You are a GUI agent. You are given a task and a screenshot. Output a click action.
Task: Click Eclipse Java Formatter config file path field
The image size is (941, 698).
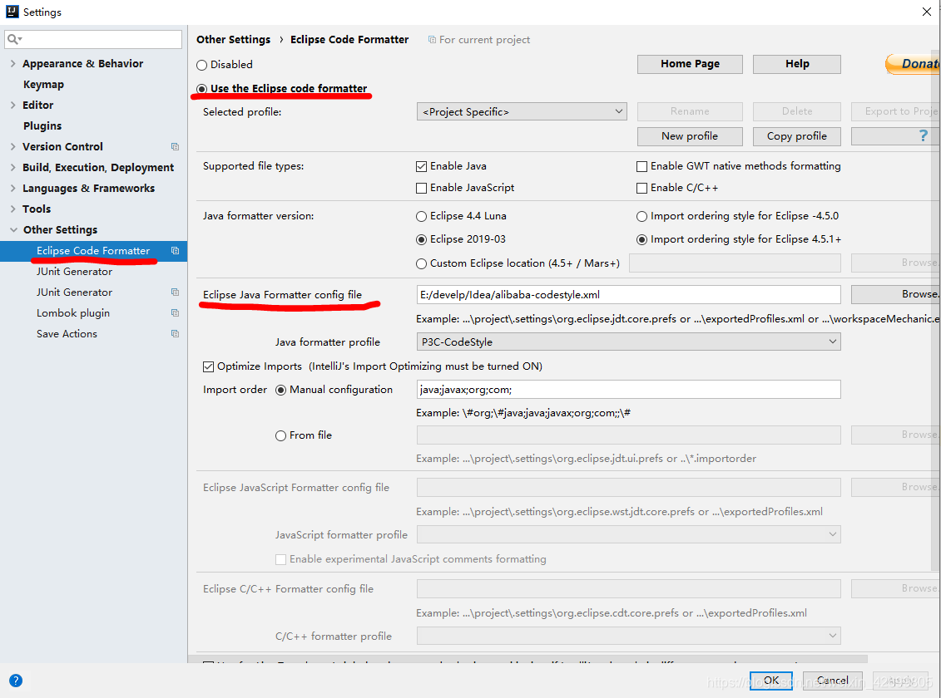[x=628, y=295]
